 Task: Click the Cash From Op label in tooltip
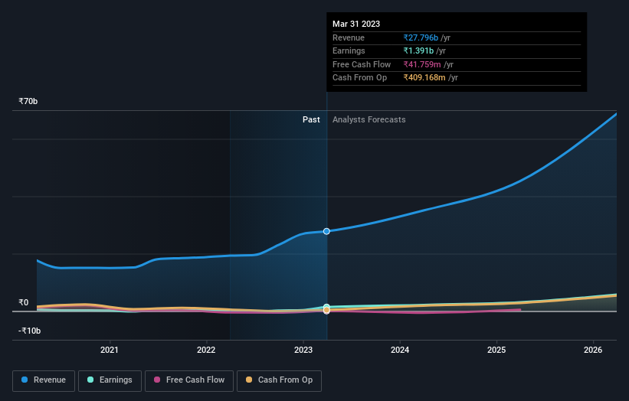[x=360, y=78]
